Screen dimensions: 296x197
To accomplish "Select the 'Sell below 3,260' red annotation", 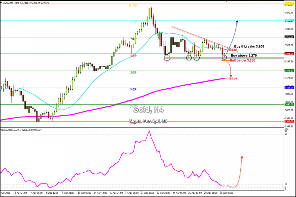I will pos(243,60).
